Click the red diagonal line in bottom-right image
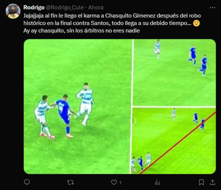 click(178, 142)
